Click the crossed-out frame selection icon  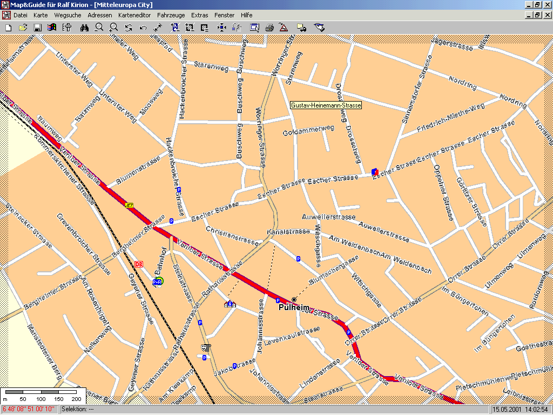(x=190, y=28)
